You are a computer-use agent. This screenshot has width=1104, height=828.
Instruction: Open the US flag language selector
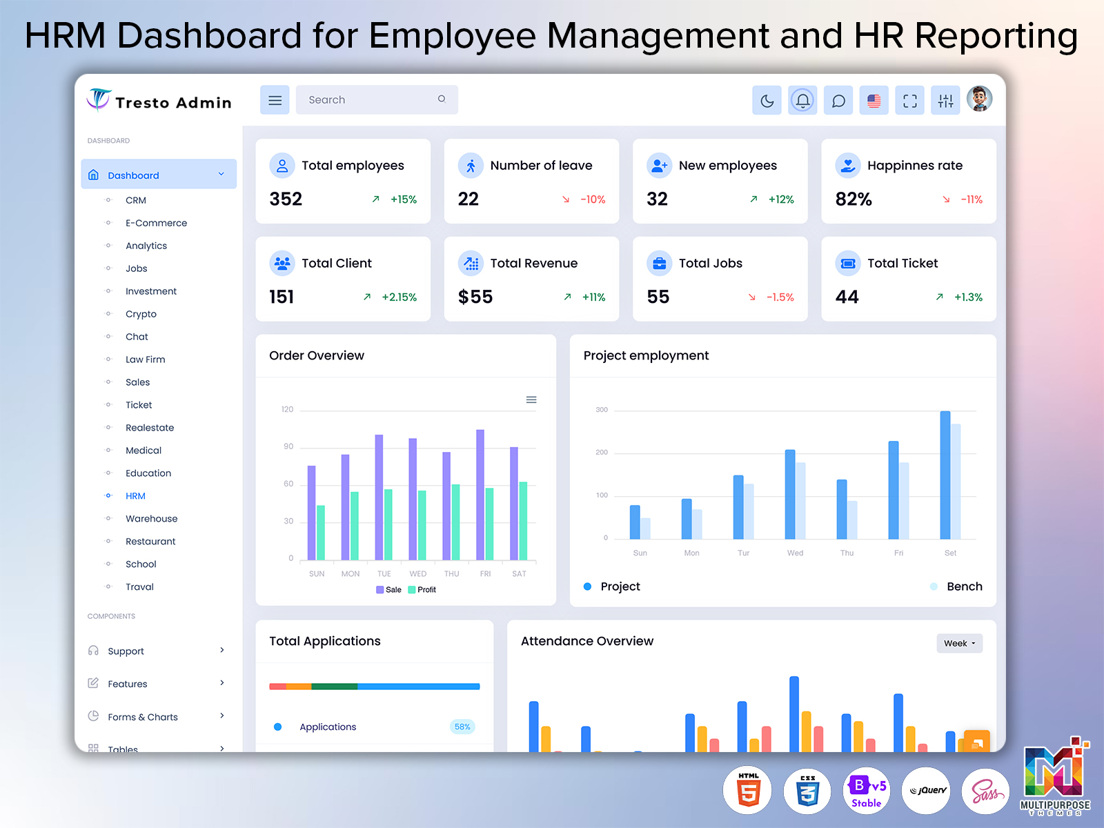click(x=874, y=101)
